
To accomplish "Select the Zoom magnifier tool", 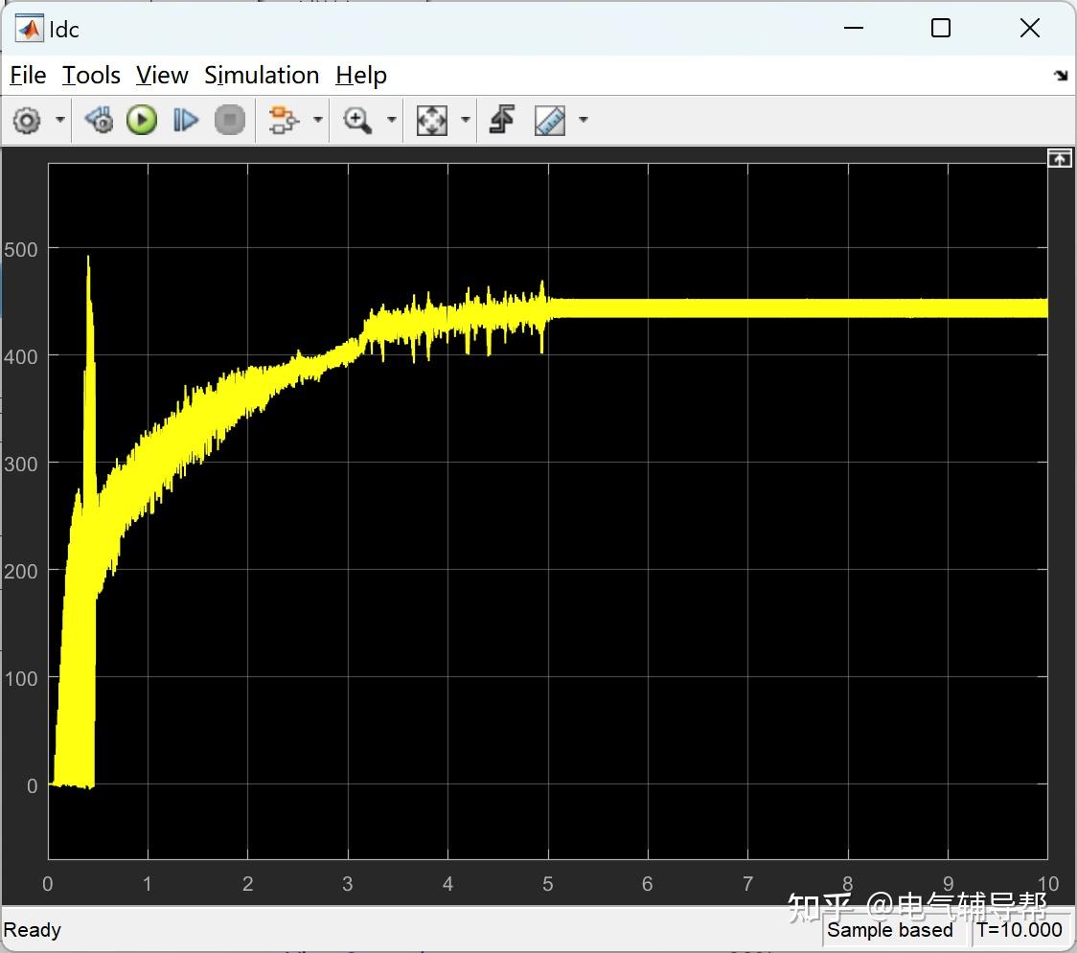I will (357, 120).
